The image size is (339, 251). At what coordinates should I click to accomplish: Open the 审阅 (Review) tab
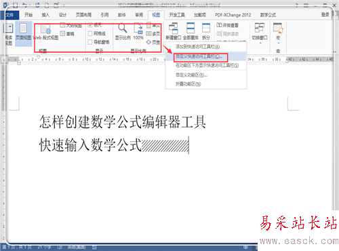[139, 15]
